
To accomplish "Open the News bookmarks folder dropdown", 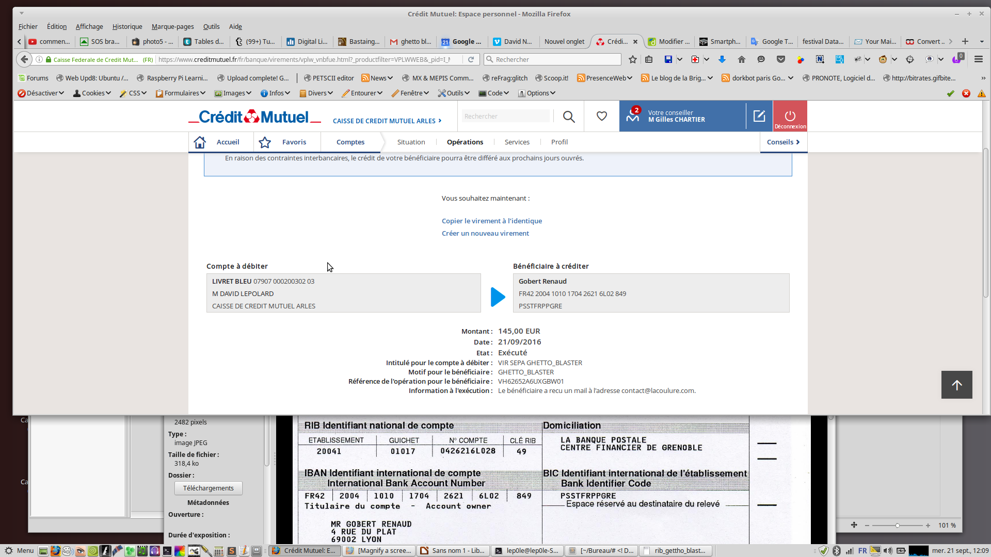I will 378,78.
